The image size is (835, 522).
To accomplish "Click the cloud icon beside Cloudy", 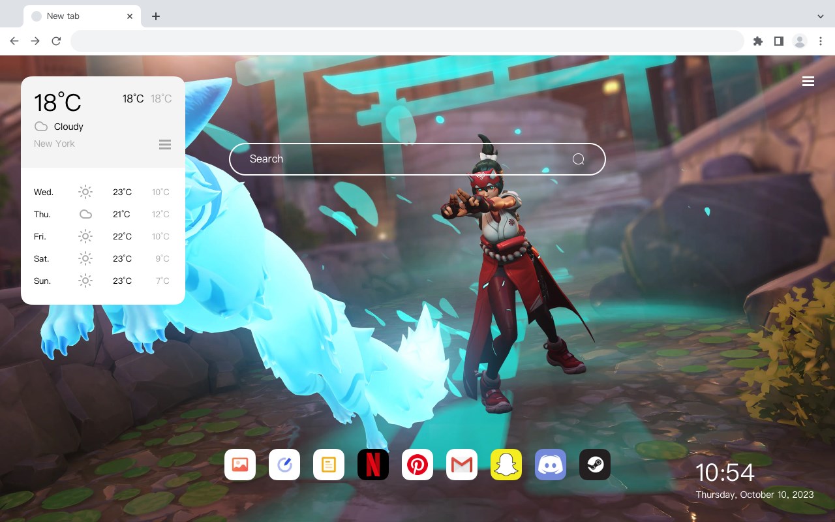I will 41,127.
